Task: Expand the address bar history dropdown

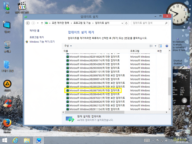Action: click(x=122, y=23)
